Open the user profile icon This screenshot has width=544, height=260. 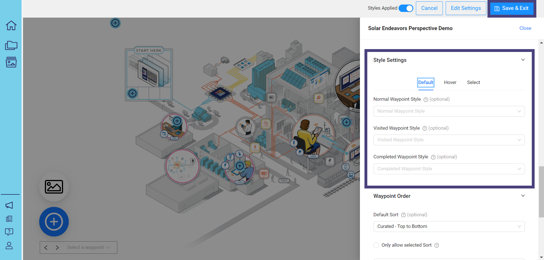[9, 246]
